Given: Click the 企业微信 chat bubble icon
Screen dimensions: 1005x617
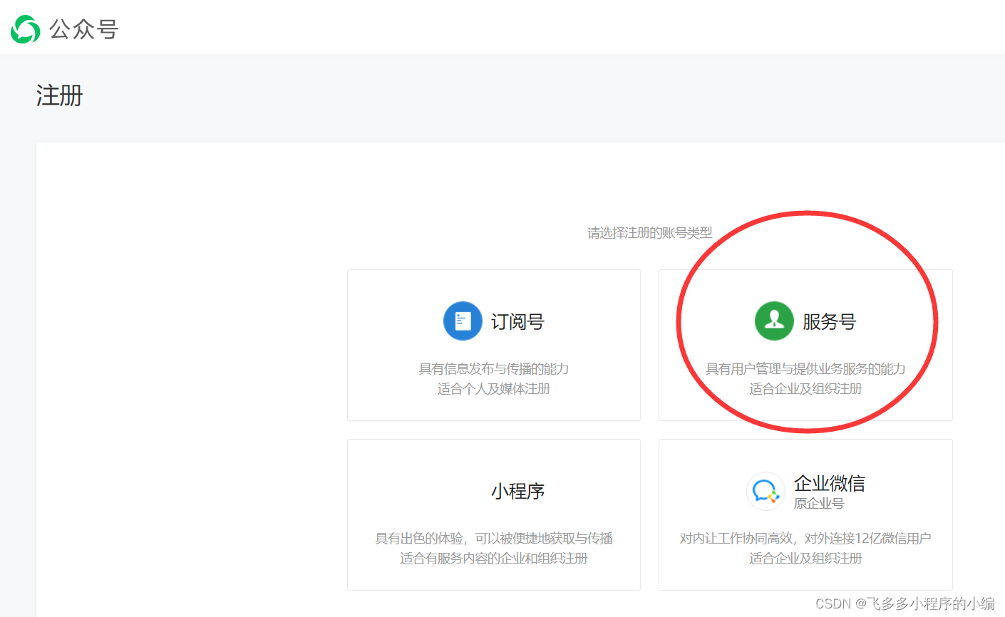Looking at the screenshot, I should pyautogui.click(x=766, y=491).
